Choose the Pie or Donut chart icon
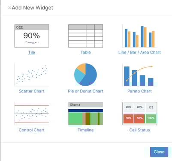This screenshot has width=172, height=161. [85, 75]
